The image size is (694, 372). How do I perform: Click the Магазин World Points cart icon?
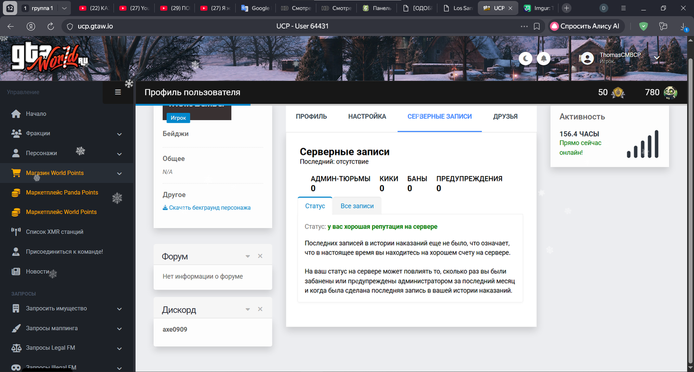coord(16,173)
